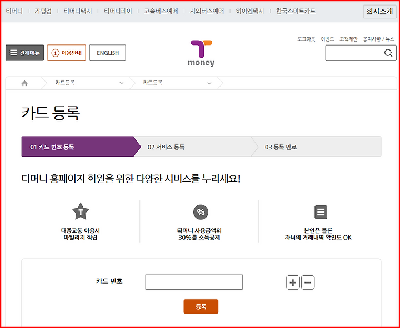Click text 자녀의 거래내역 확인도 OK
This screenshot has height=328, width=400.
(x=318, y=238)
